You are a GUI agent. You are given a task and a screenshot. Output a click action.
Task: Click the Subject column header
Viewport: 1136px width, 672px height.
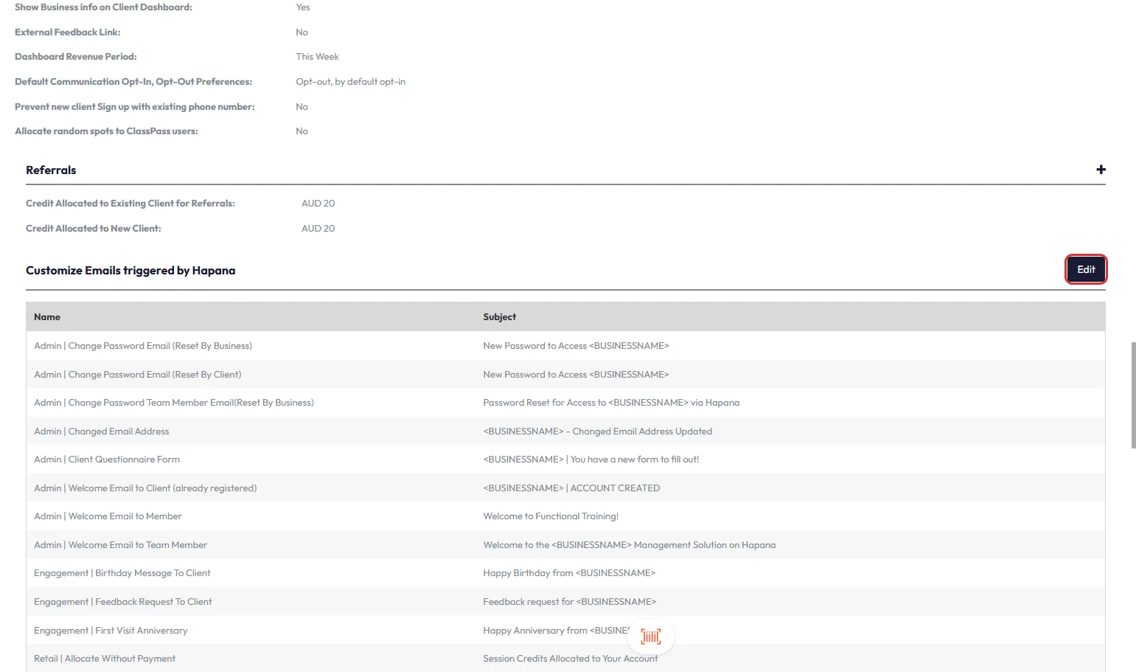(x=499, y=317)
